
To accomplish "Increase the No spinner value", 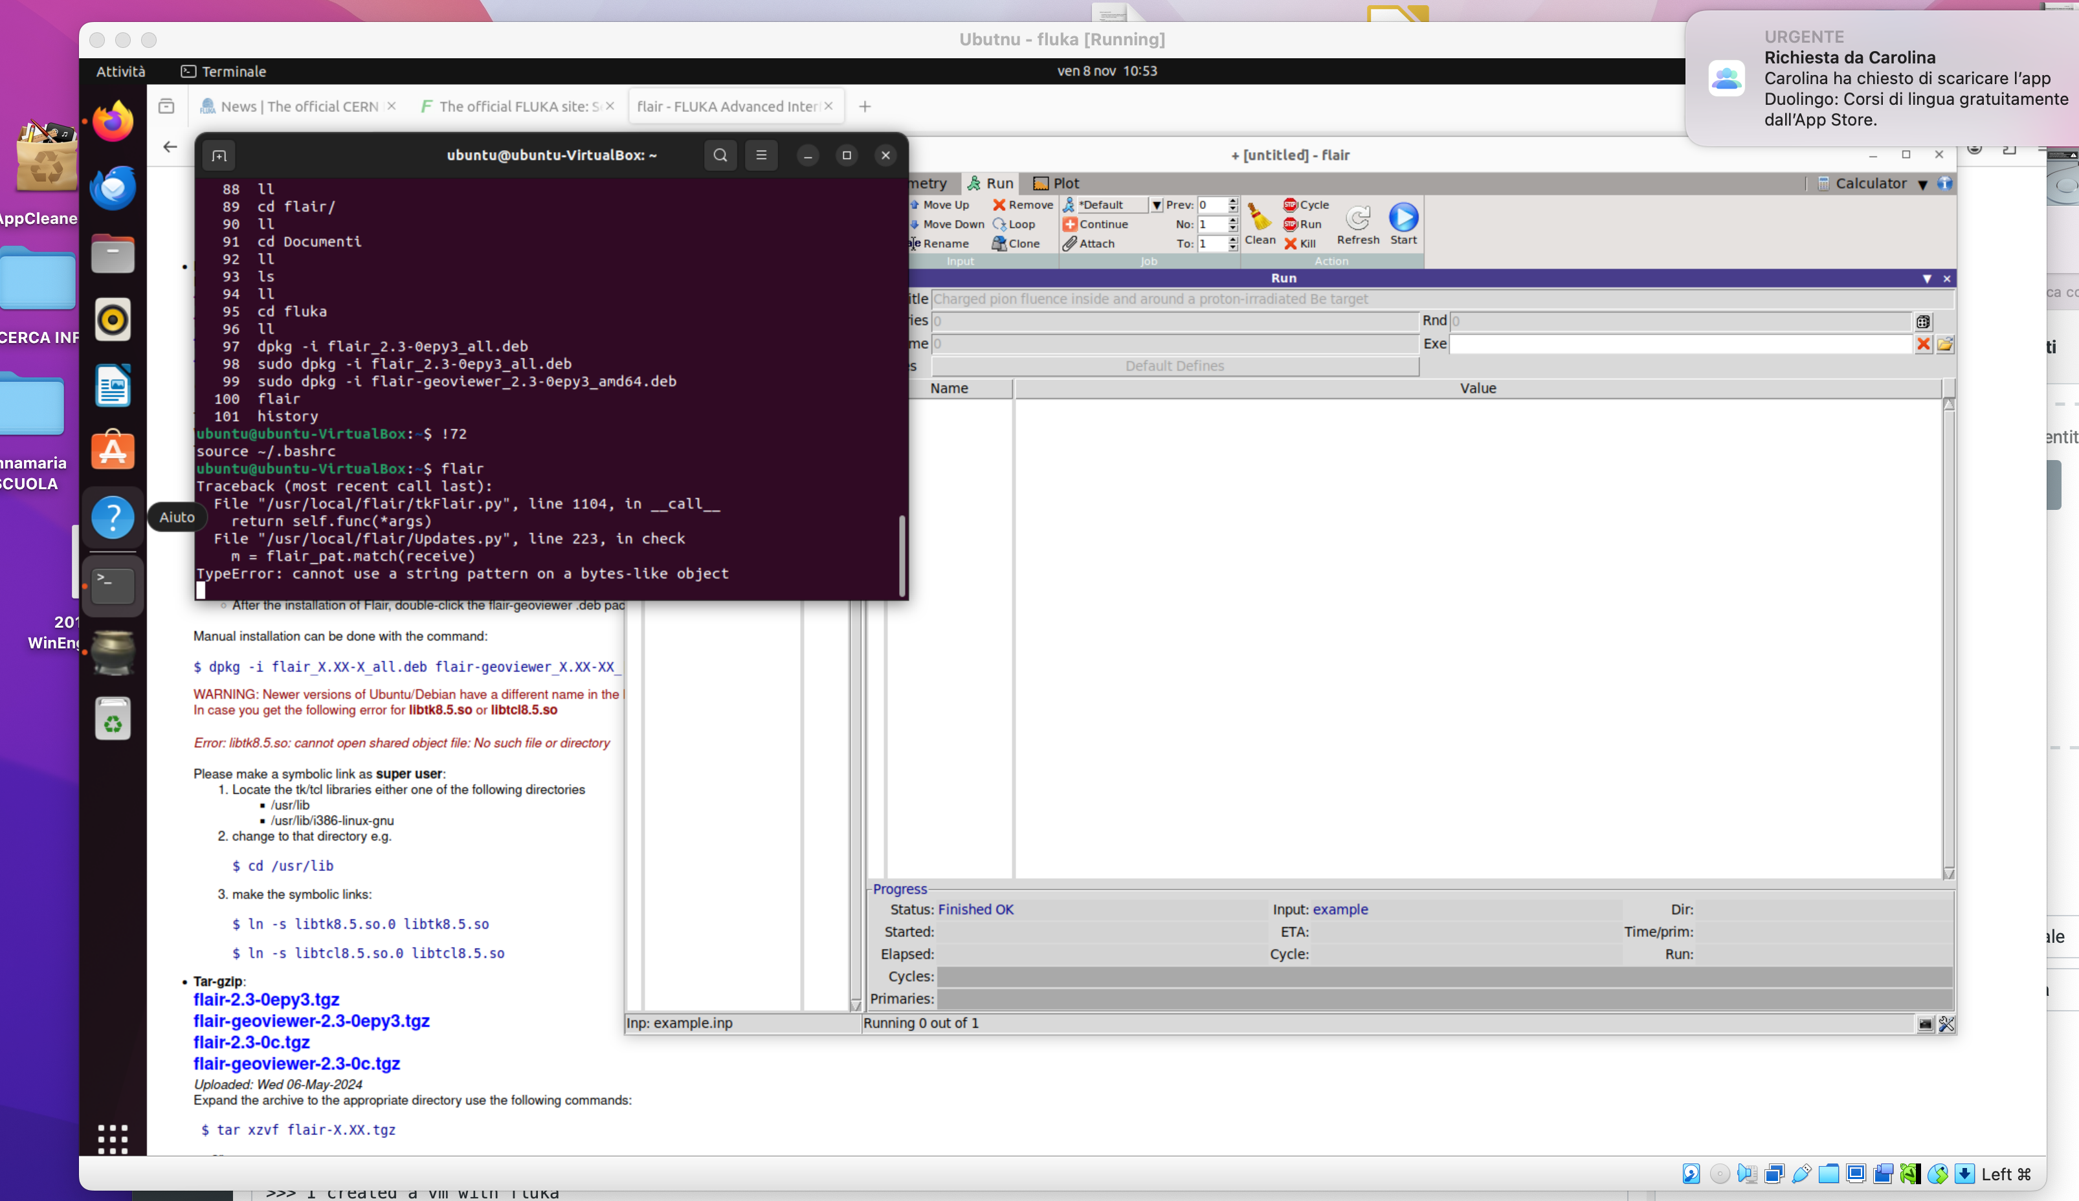I will [1232, 220].
